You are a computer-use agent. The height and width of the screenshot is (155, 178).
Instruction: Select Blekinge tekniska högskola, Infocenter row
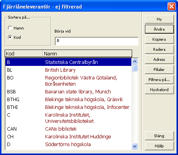tap(68, 107)
